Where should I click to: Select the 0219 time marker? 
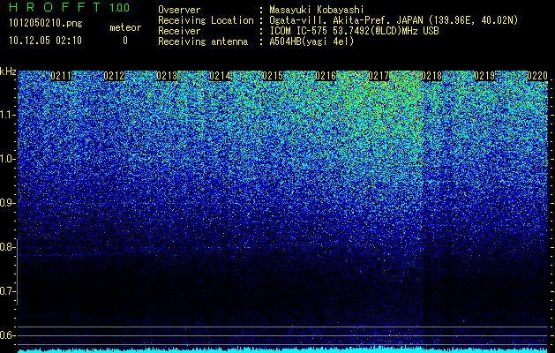click(x=484, y=76)
